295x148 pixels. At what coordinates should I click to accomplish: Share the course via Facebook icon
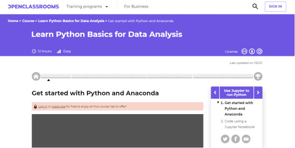pyautogui.click(x=236, y=139)
